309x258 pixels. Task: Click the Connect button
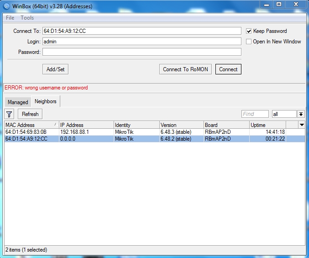point(228,69)
